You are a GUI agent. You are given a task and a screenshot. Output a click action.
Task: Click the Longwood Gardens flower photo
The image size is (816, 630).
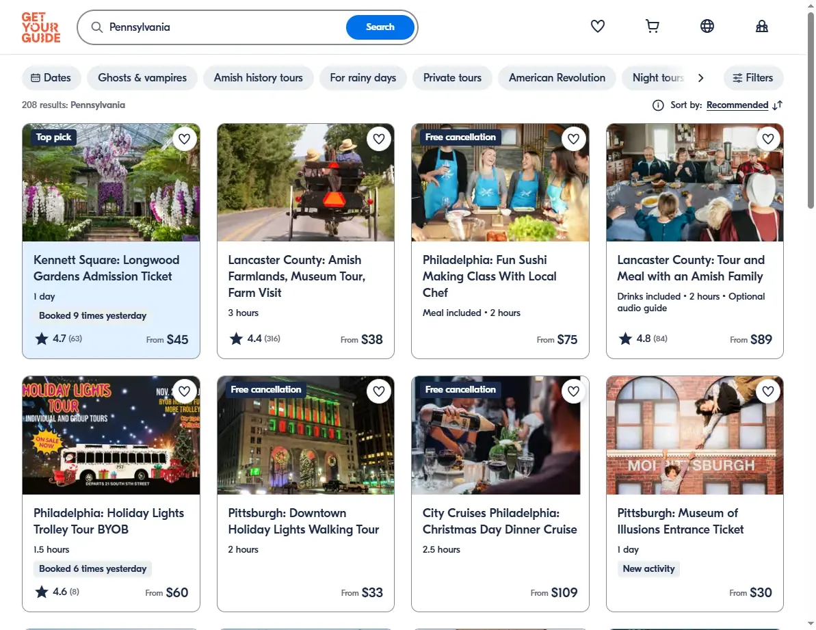(x=111, y=183)
